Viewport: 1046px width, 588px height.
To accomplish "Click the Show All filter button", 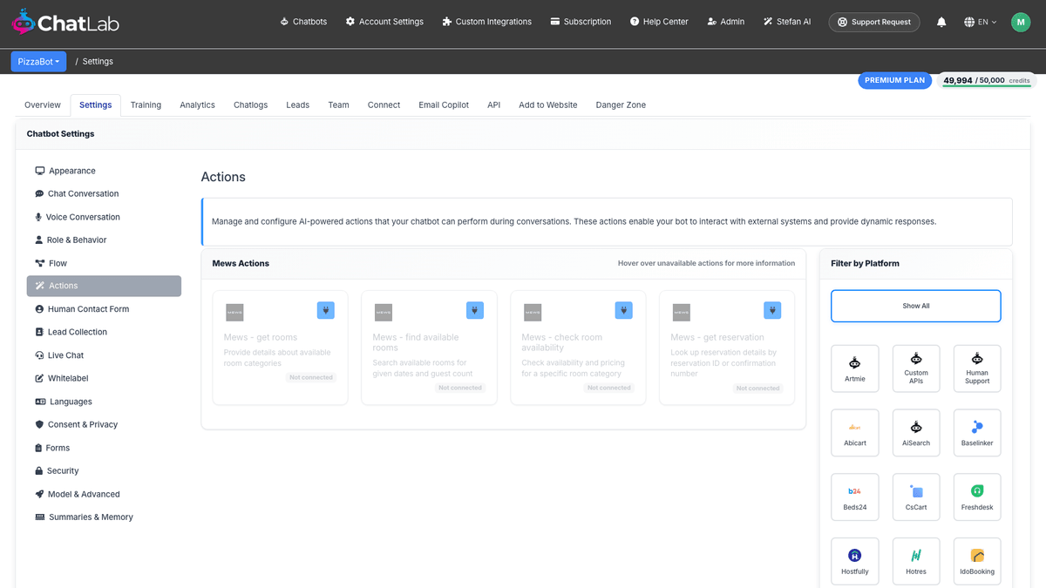I will (916, 306).
